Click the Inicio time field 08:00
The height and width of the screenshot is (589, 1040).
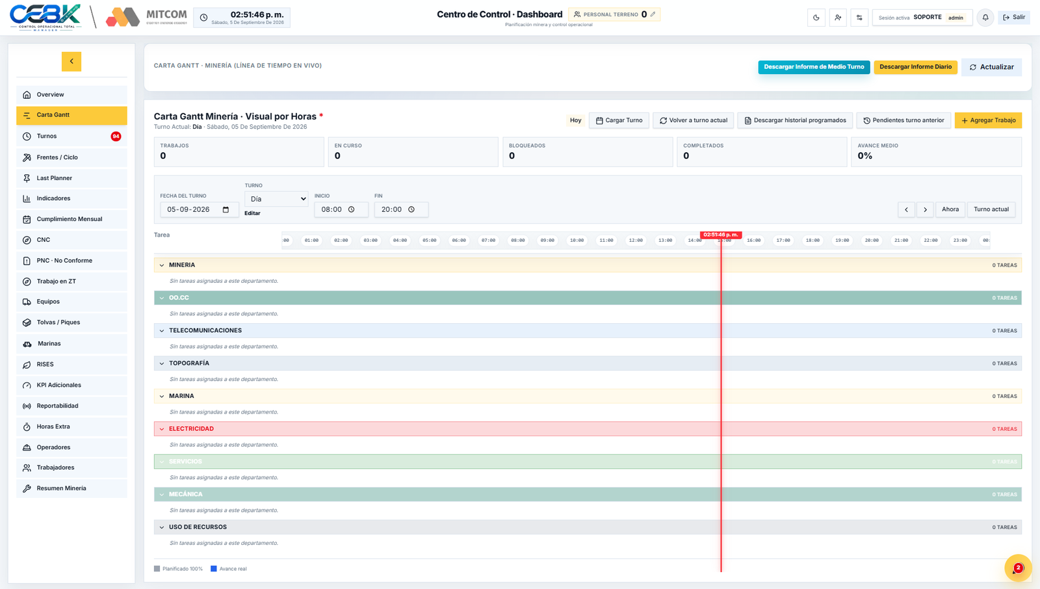pos(341,209)
